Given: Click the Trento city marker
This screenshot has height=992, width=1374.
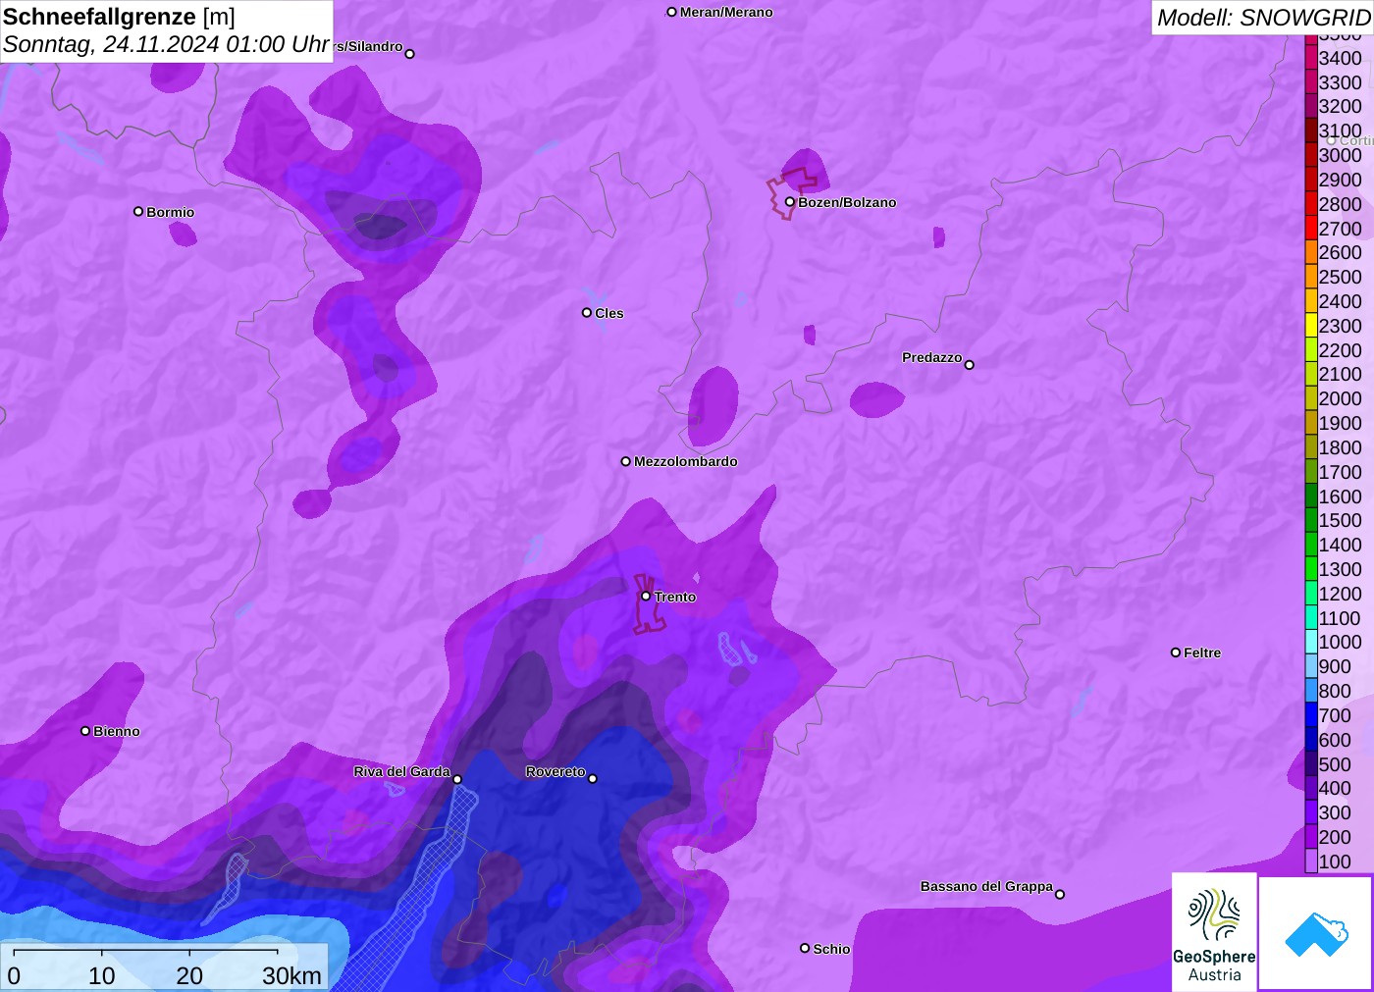Looking at the screenshot, I should pyautogui.click(x=646, y=596).
